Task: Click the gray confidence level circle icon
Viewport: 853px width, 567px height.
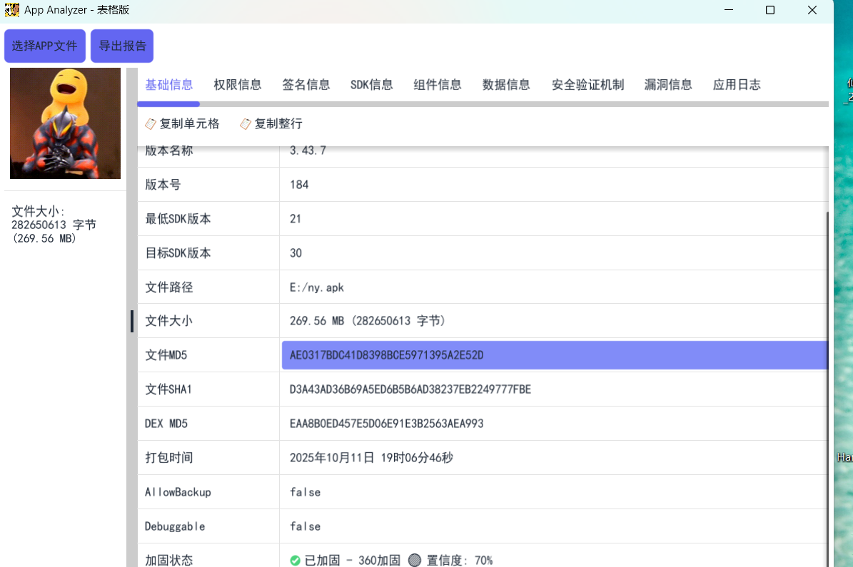Action: click(x=415, y=561)
